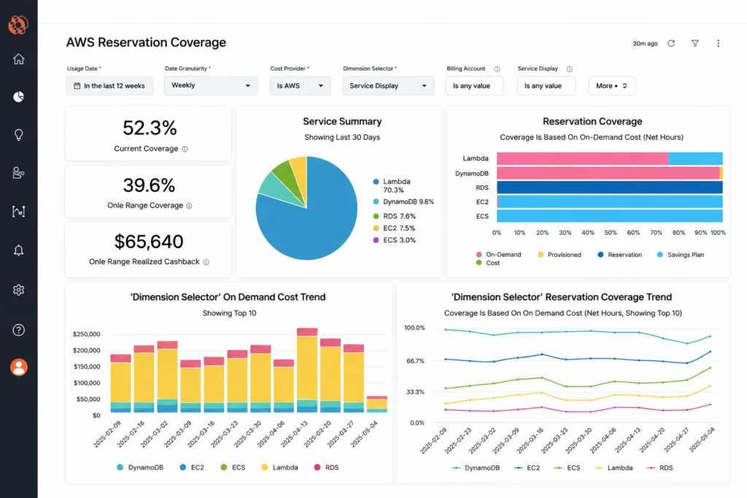Click the Billing Account 'Is any value' field

[x=474, y=86]
